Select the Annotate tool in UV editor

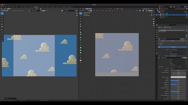(2, 29)
